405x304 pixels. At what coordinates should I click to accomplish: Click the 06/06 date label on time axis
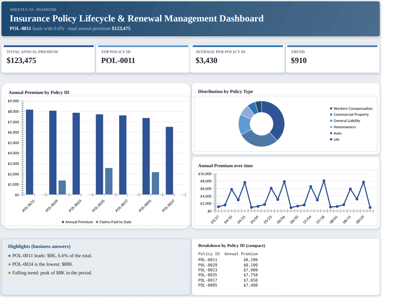tap(281, 220)
